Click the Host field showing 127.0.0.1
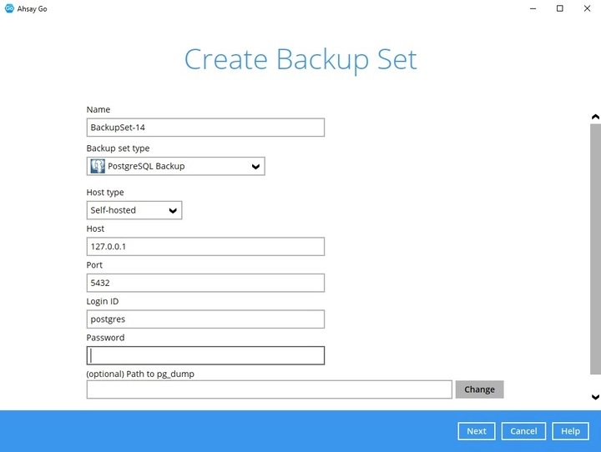The height and width of the screenshot is (452, 601). [x=205, y=247]
